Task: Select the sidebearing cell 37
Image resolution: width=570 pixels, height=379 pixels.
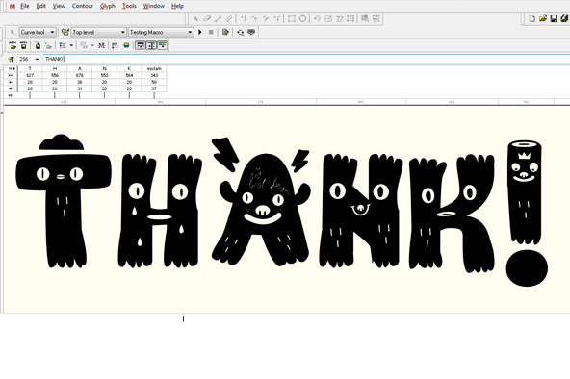Action: (154, 88)
